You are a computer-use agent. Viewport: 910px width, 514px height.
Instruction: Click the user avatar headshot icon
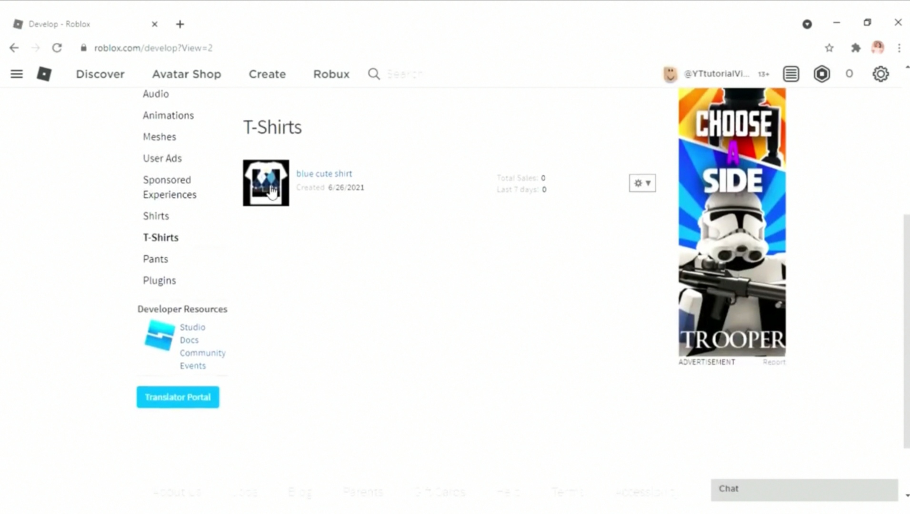[670, 74]
